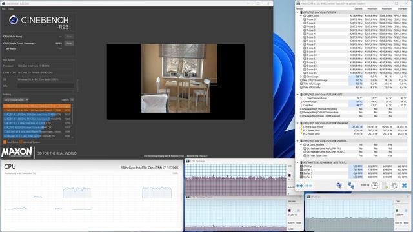Select the Total CPU Usage row
This screenshot has height=232, width=413.
[x=352, y=84]
